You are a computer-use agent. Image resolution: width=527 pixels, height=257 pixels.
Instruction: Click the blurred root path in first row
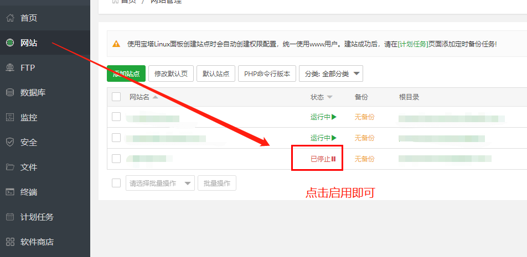[452, 118]
